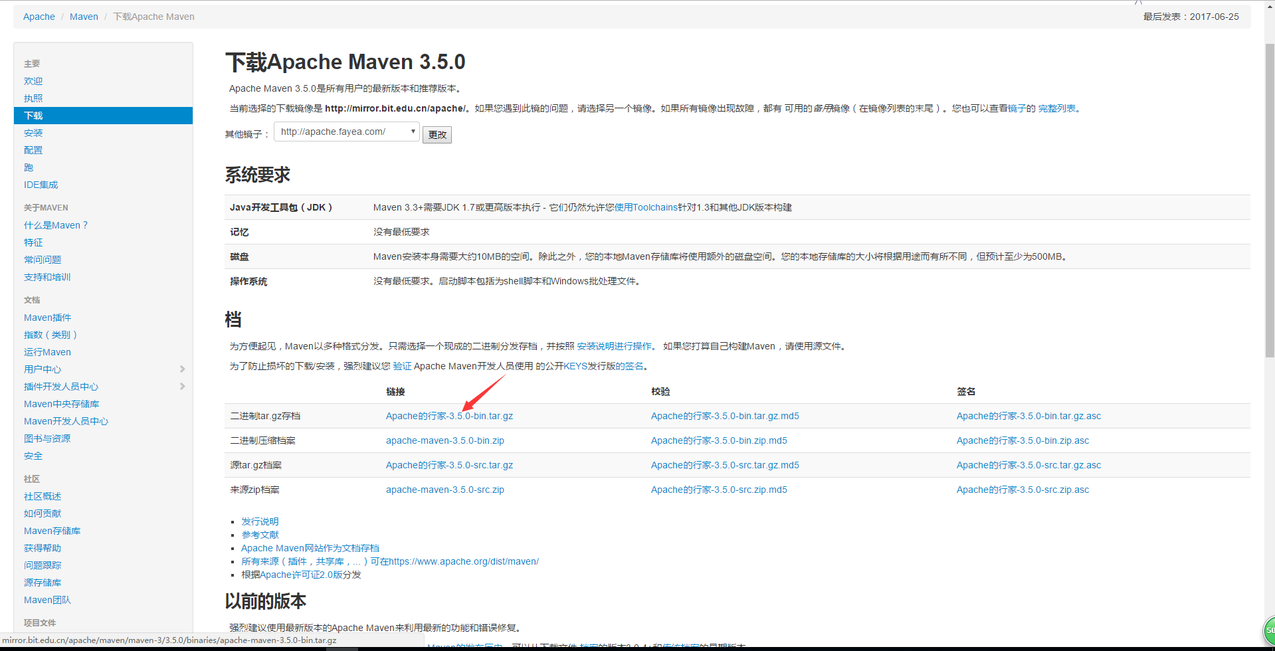Open Maven插件 sidebar link
1275x651 pixels.
pos(48,318)
